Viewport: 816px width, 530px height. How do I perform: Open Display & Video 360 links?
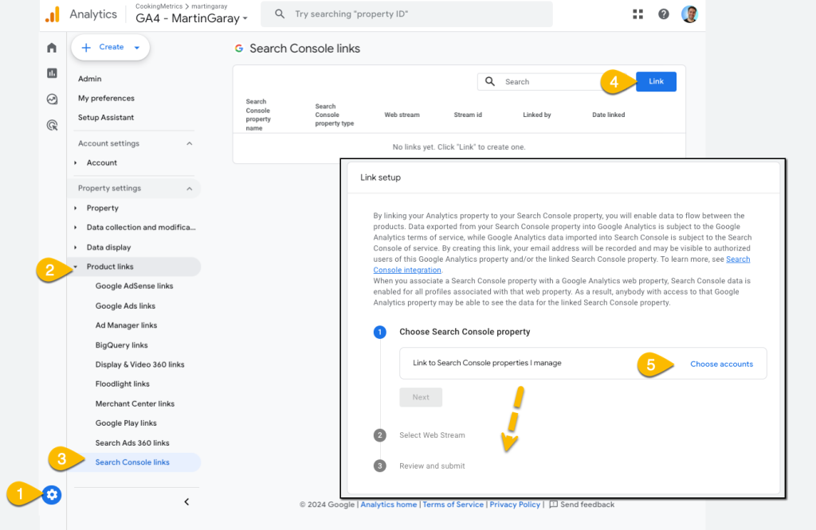pyautogui.click(x=140, y=364)
